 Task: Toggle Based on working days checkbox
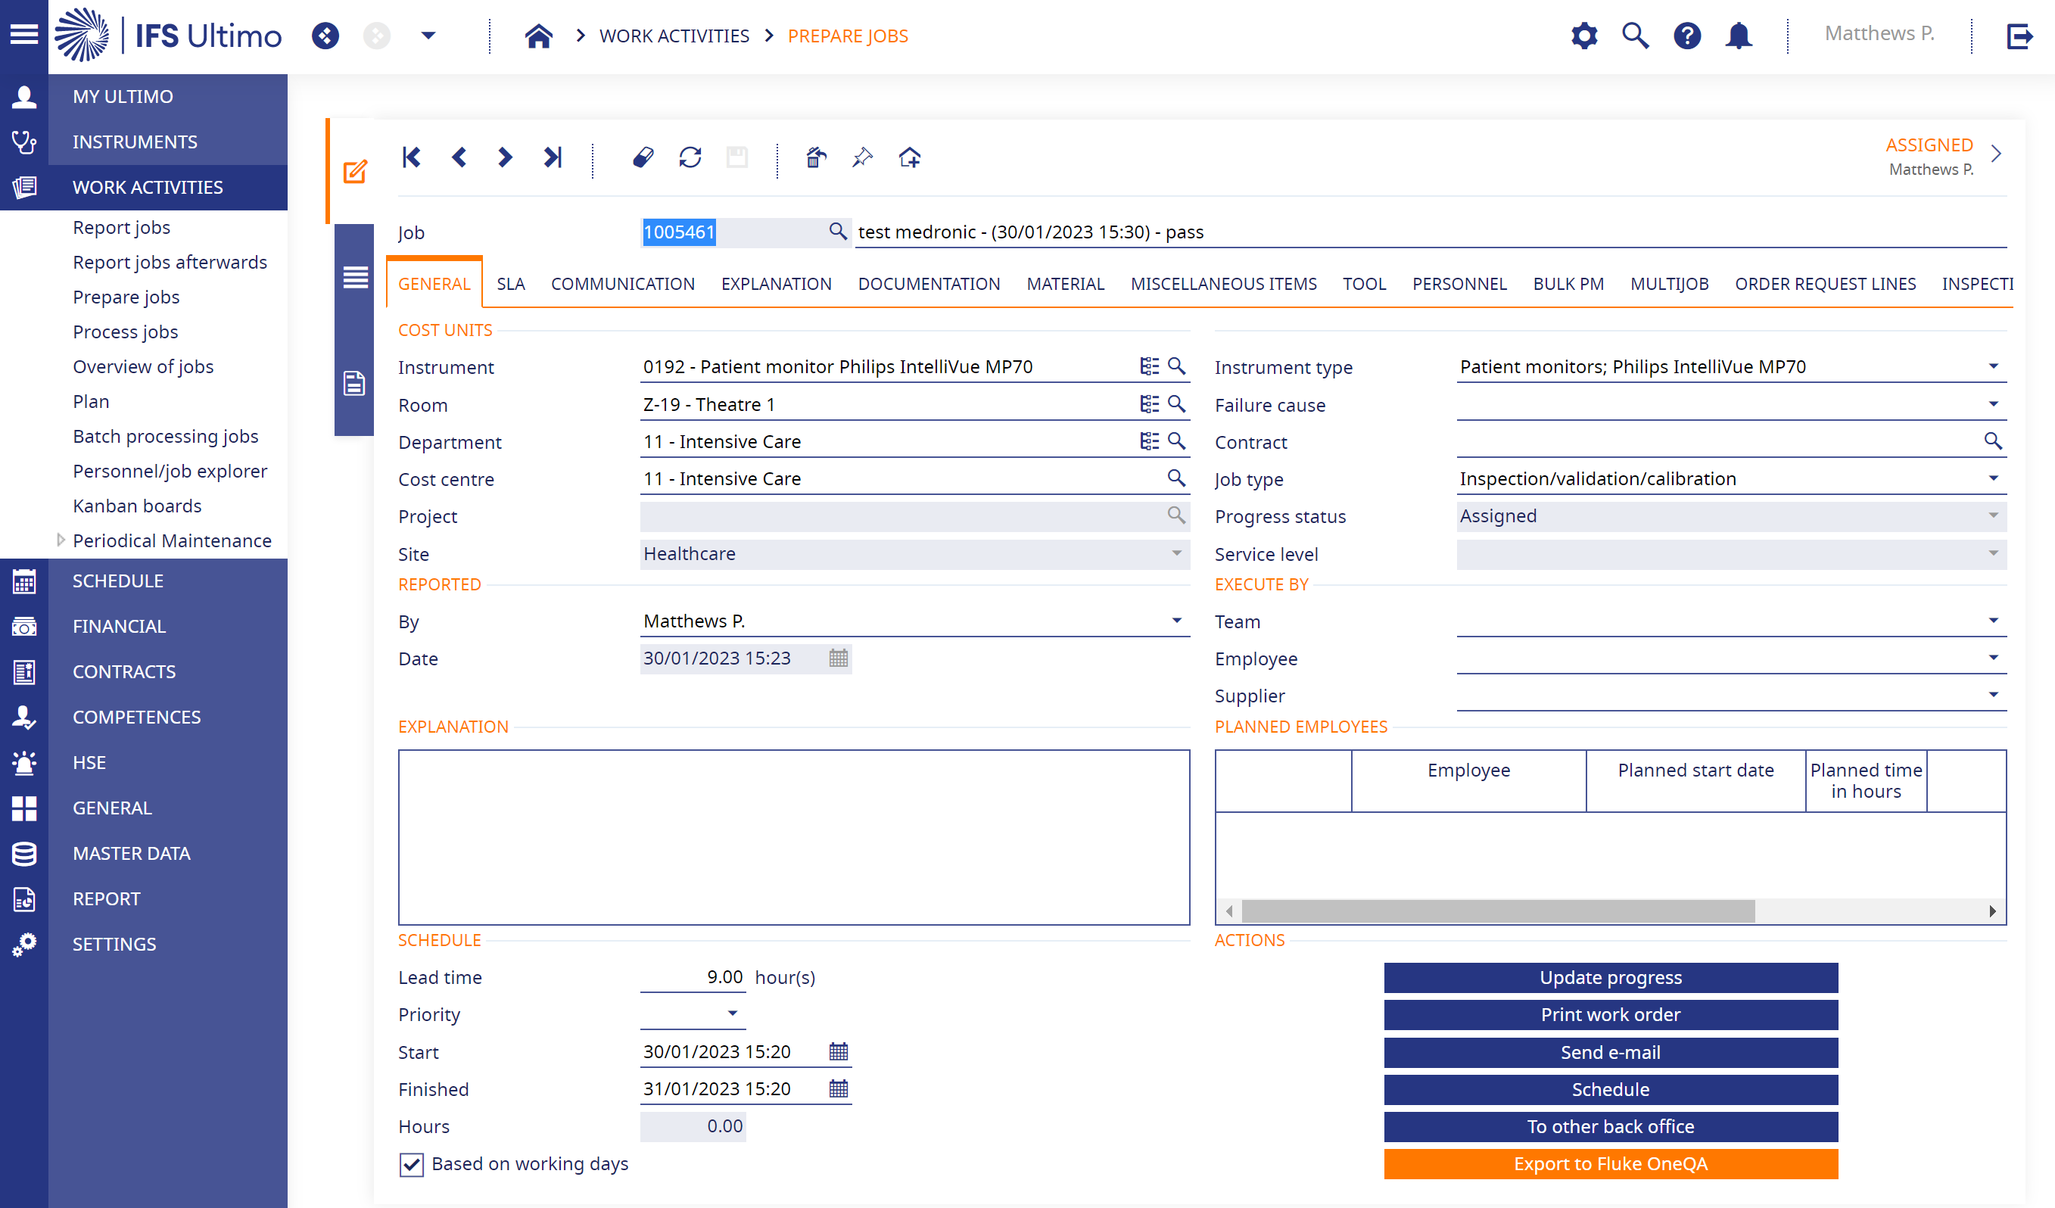pos(411,1164)
